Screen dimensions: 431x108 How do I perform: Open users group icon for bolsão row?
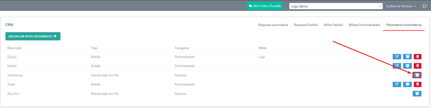click(407, 66)
